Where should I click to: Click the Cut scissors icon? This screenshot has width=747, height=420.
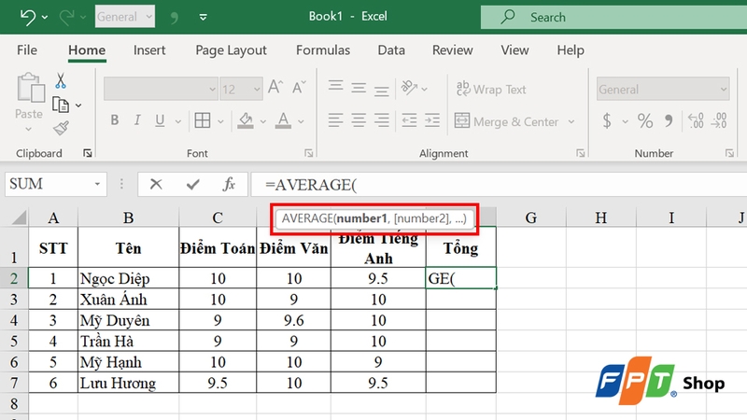61,81
